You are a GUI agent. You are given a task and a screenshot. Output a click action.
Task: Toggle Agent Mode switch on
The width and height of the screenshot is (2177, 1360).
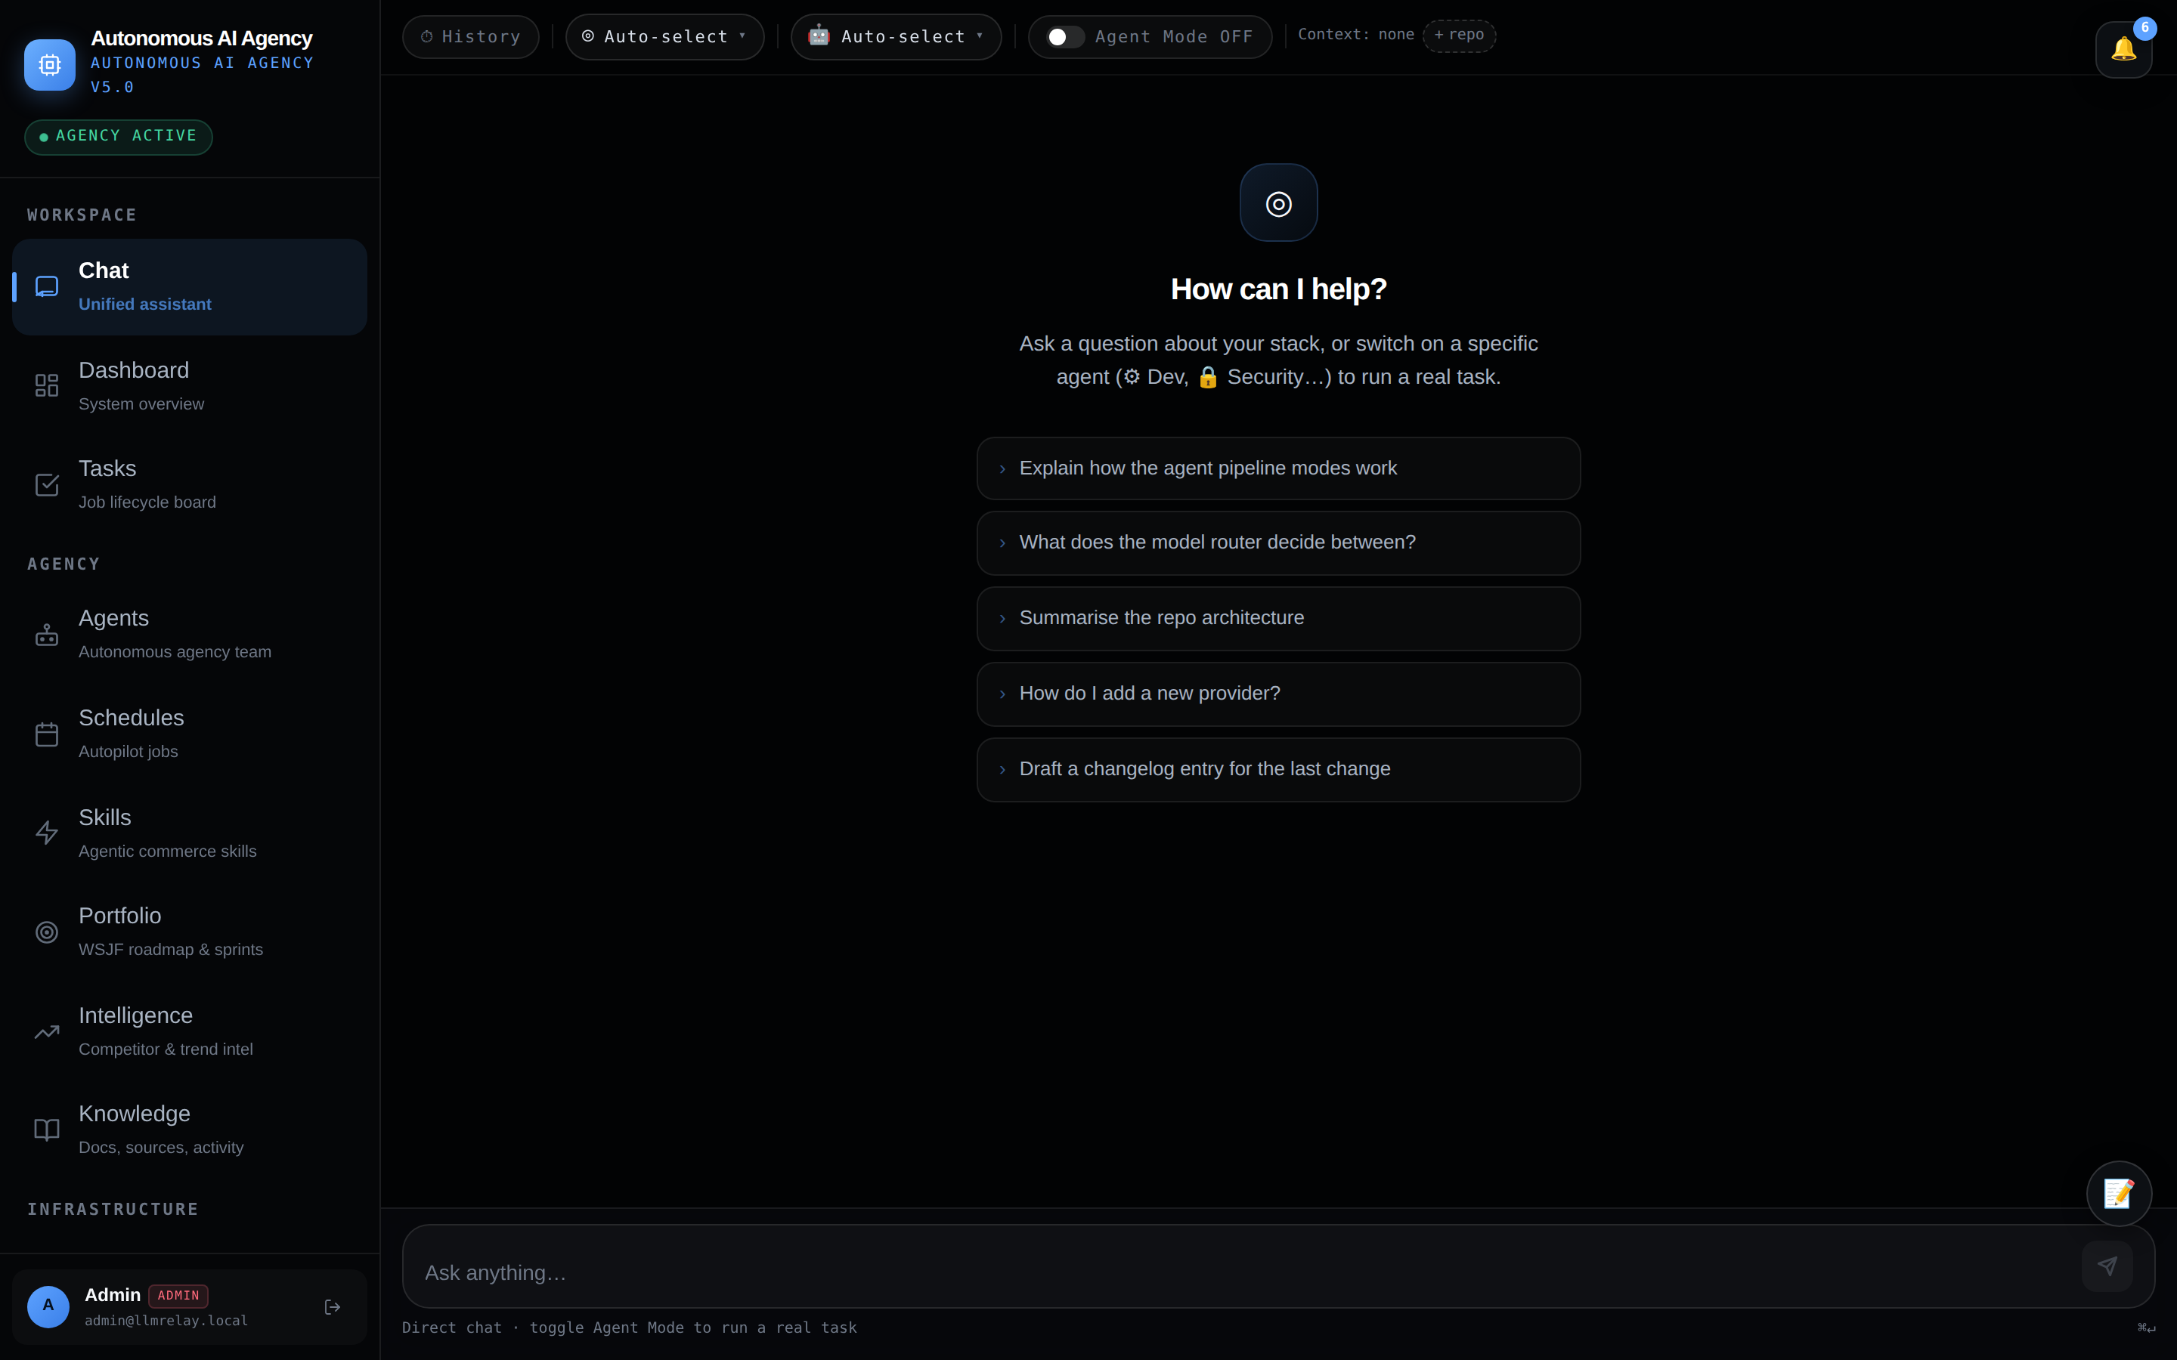point(1064,37)
